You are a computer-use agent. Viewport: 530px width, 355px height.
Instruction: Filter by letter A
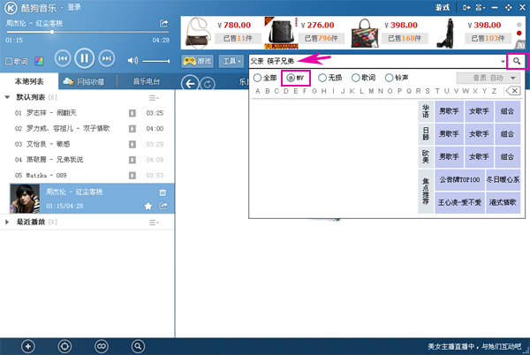coord(258,91)
